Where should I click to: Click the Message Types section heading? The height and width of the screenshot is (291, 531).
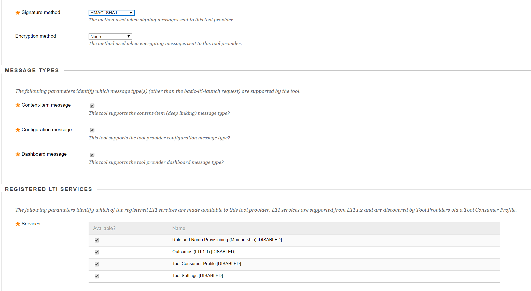click(32, 70)
